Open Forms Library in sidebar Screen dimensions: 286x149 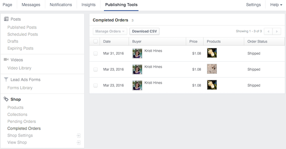pyautogui.click(x=20, y=88)
